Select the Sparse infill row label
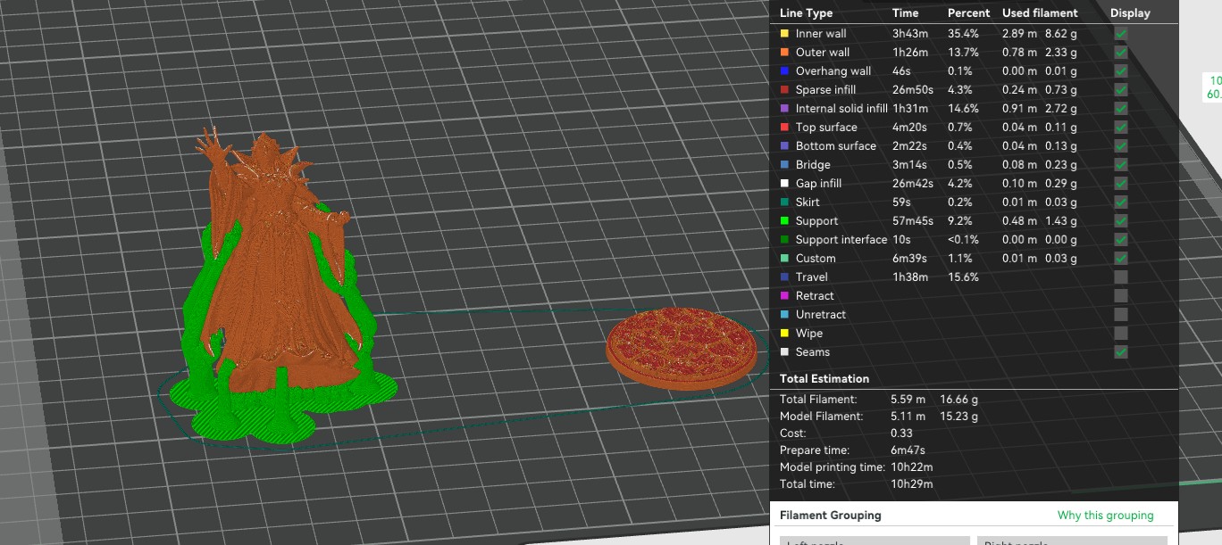This screenshot has width=1222, height=545. pos(825,89)
